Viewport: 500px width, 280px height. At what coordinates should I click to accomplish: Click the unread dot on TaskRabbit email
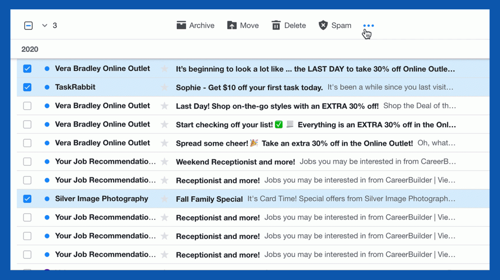click(x=47, y=87)
